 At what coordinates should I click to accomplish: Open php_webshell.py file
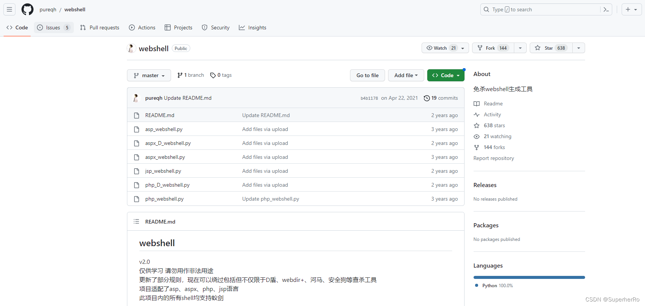pos(164,199)
